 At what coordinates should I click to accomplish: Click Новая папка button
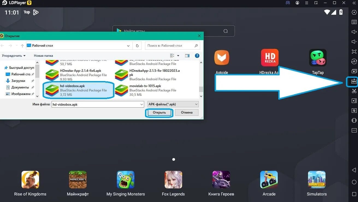(43, 55)
